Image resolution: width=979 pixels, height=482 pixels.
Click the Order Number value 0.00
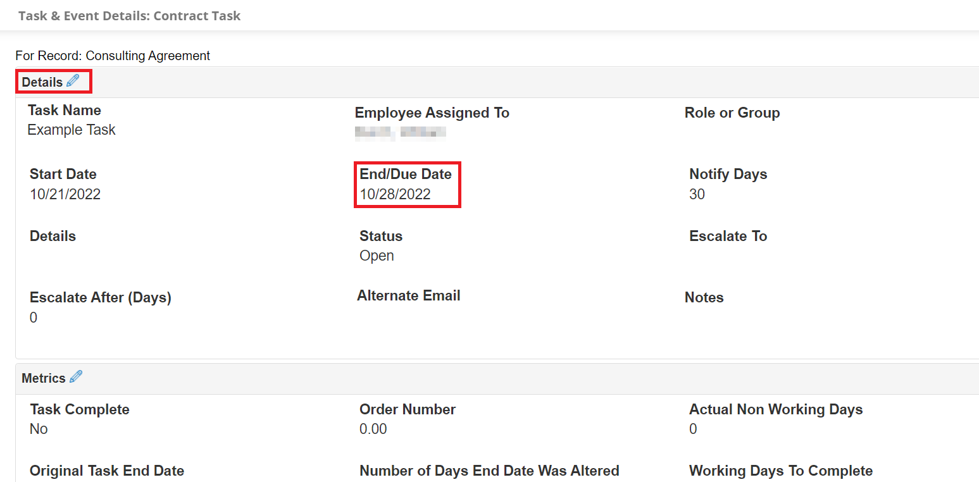(x=373, y=429)
